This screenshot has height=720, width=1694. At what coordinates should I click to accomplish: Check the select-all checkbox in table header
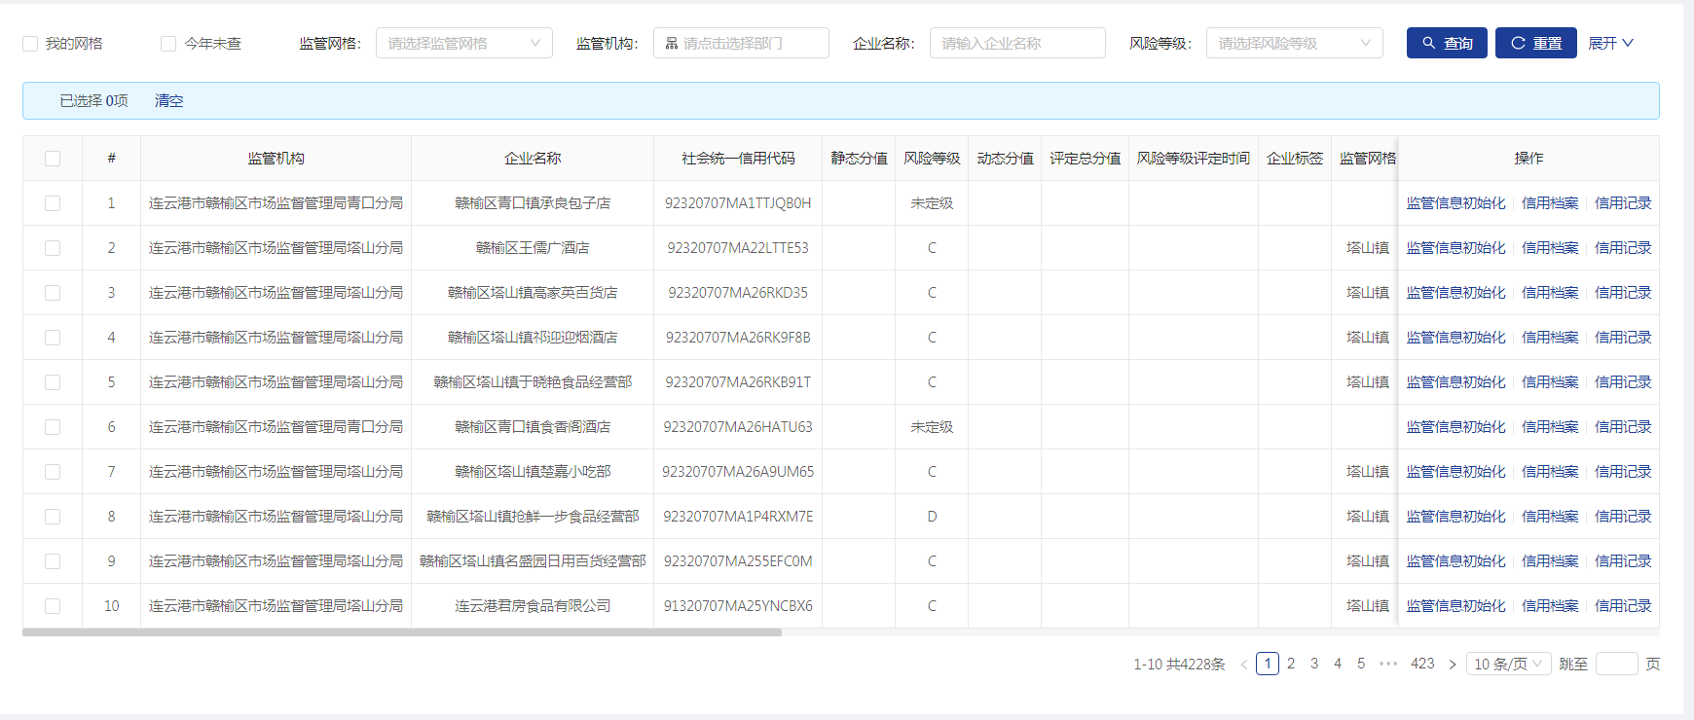(53, 159)
